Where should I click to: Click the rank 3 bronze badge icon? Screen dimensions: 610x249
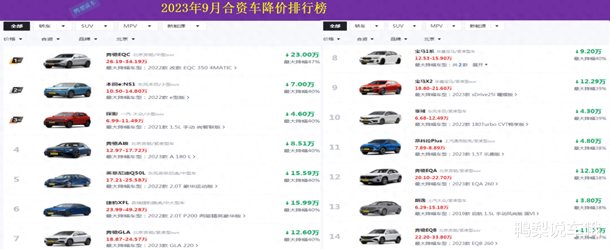(16, 120)
